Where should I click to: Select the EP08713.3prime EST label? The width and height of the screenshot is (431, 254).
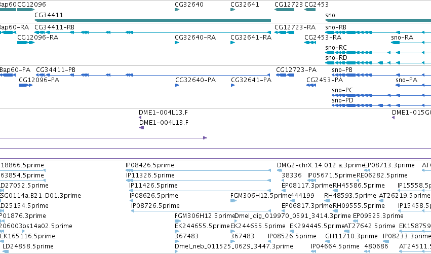(x=389, y=165)
